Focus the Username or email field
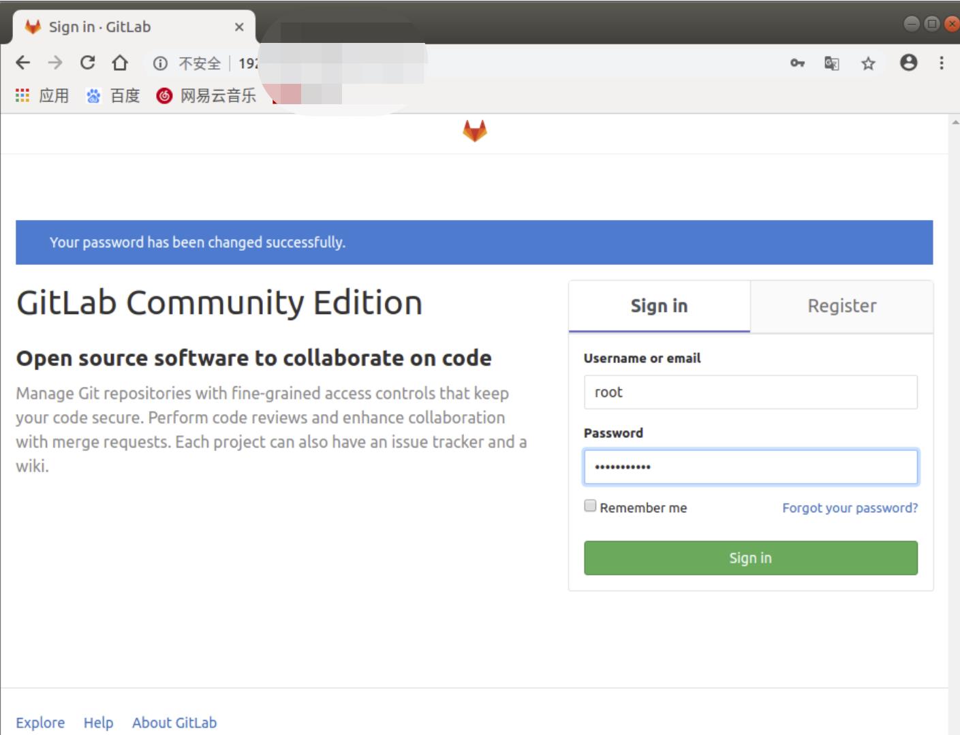Screen dimensions: 960x735 (750, 392)
